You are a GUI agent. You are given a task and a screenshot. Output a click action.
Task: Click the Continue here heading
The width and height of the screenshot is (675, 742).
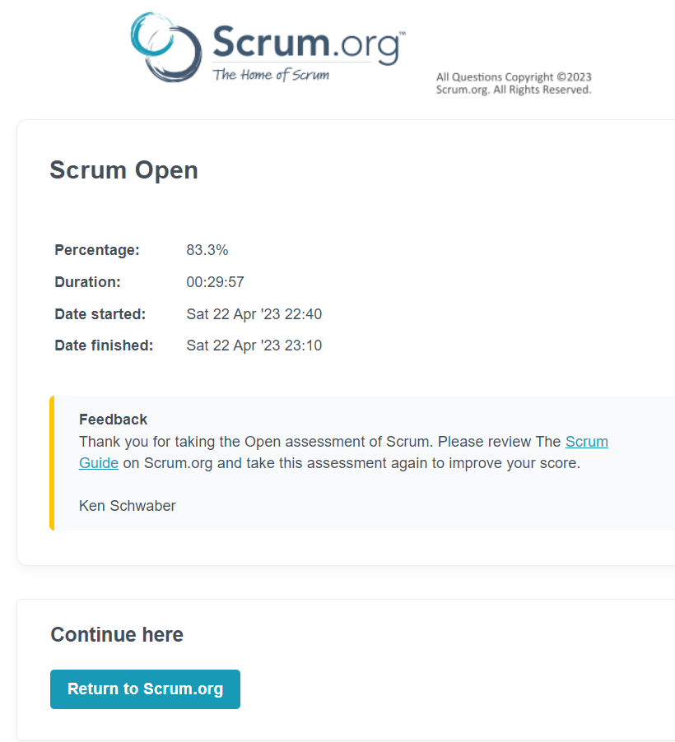(x=117, y=634)
